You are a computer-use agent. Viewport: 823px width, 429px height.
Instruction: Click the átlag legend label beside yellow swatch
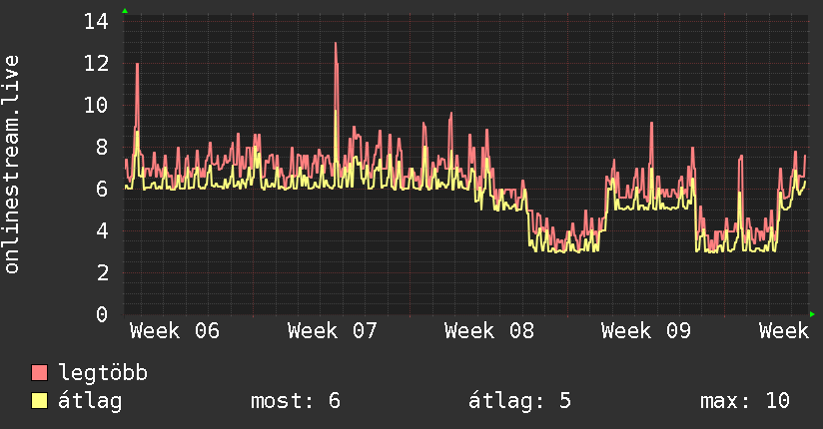click(x=90, y=401)
